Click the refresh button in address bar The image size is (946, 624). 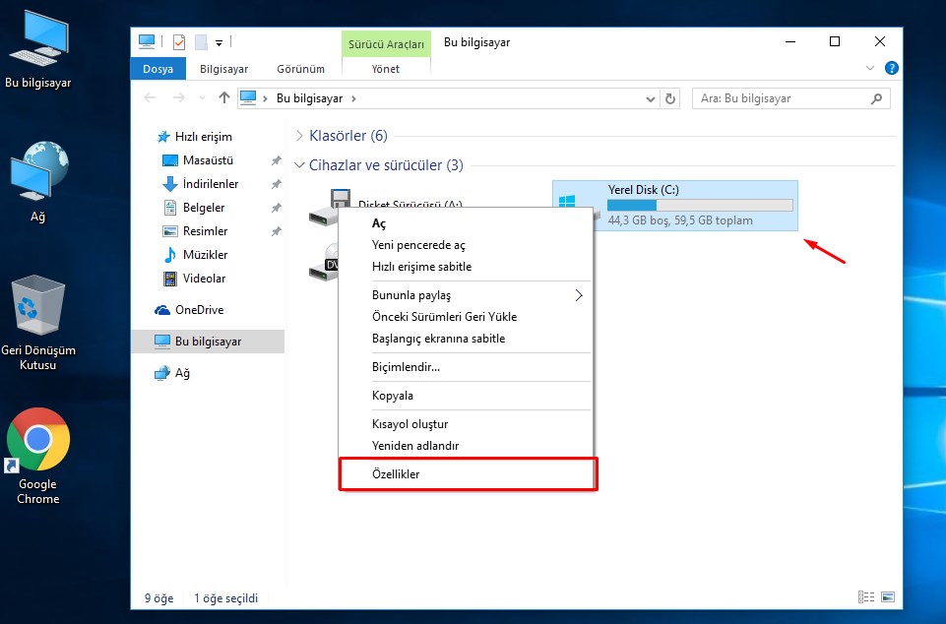point(671,98)
